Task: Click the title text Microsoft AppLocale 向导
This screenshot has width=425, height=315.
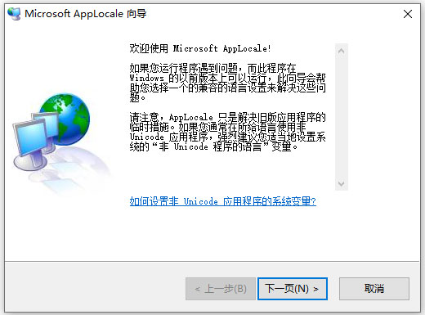Action: tap(86, 14)
